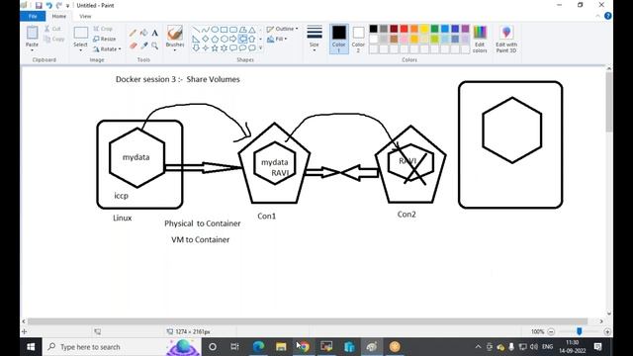Open the Paste dropdown arrow
This screenshot has width=633, height=356.
32,50
